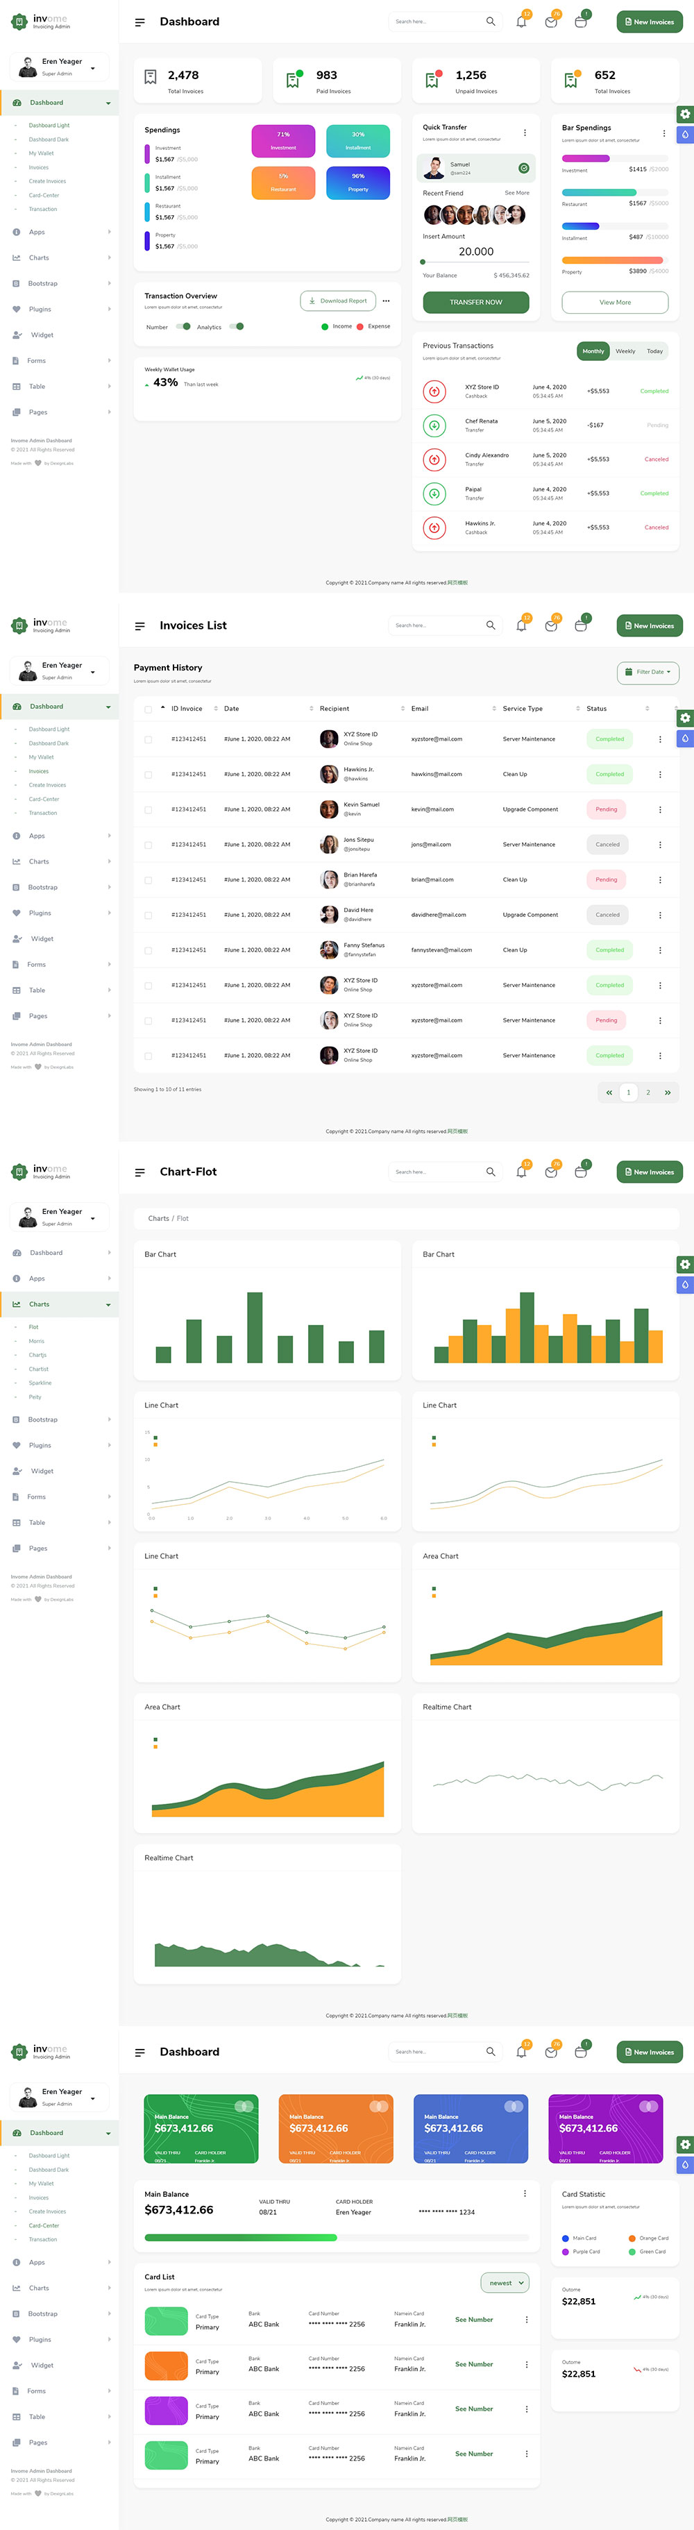Click green check icon next to Samuel
This screenshot has width=694, height=2530.
523,168
